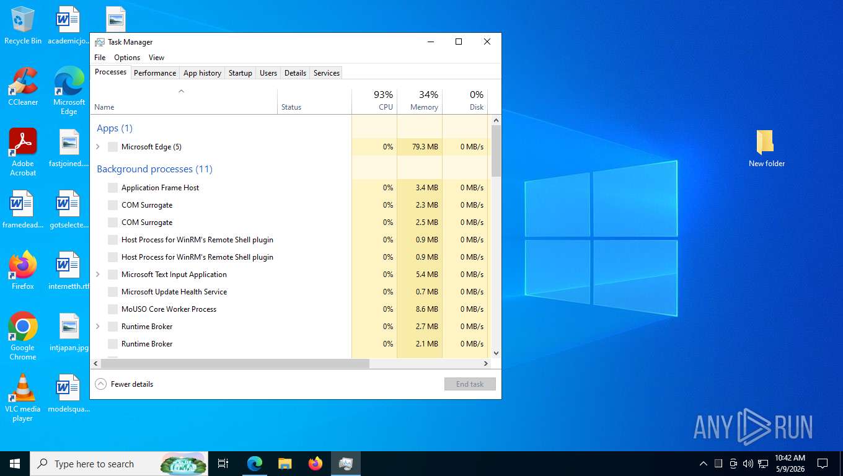Viewport: 843px width, 476px height.
Task: Launch the Microsoft Edge desktop shortcut
Action: pyautogui.click(x=69, y=90)
